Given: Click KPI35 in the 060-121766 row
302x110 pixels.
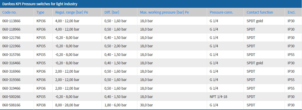Looking at the screenshot, I should [41, 38].
